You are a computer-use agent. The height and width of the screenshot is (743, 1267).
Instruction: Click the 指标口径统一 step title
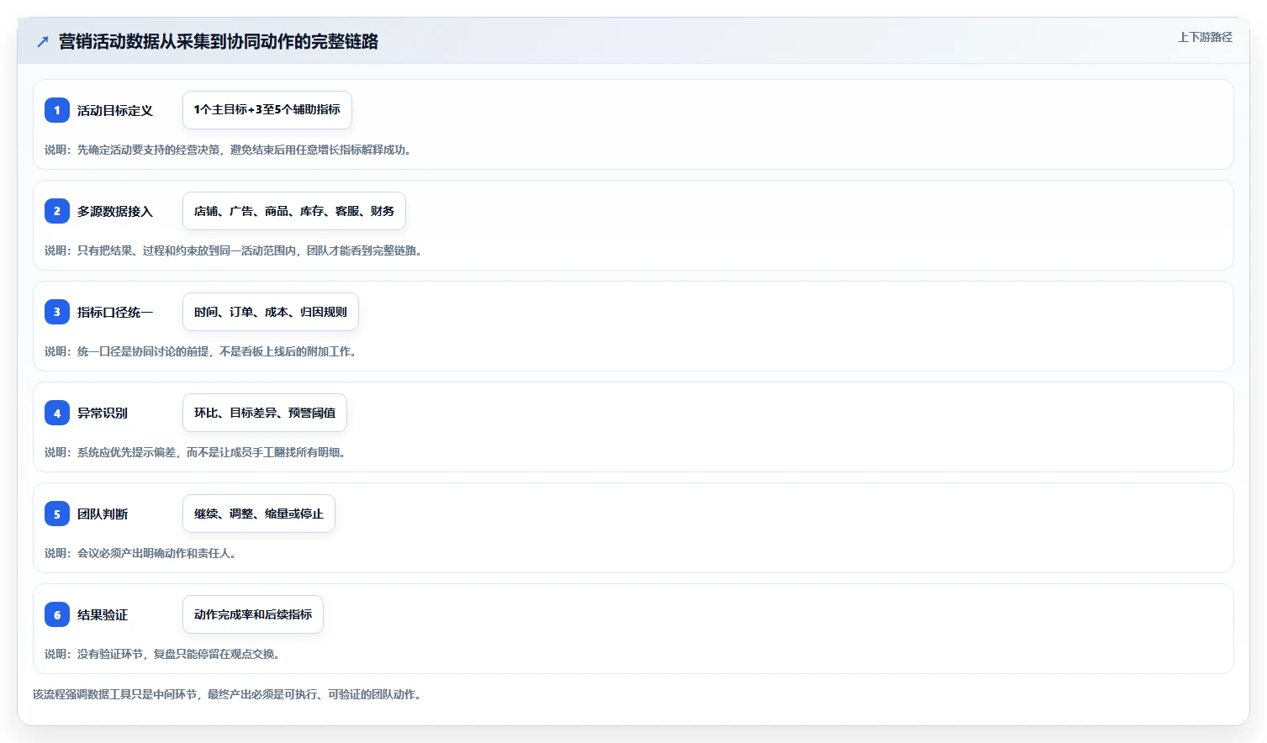pos(115,312)
